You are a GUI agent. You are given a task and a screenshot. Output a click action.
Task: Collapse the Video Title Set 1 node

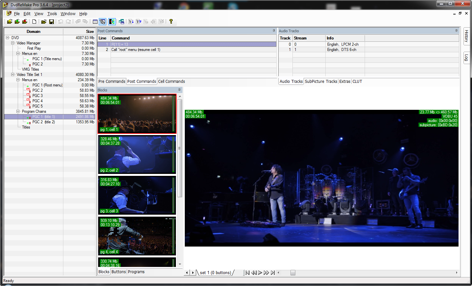point(13,75)
